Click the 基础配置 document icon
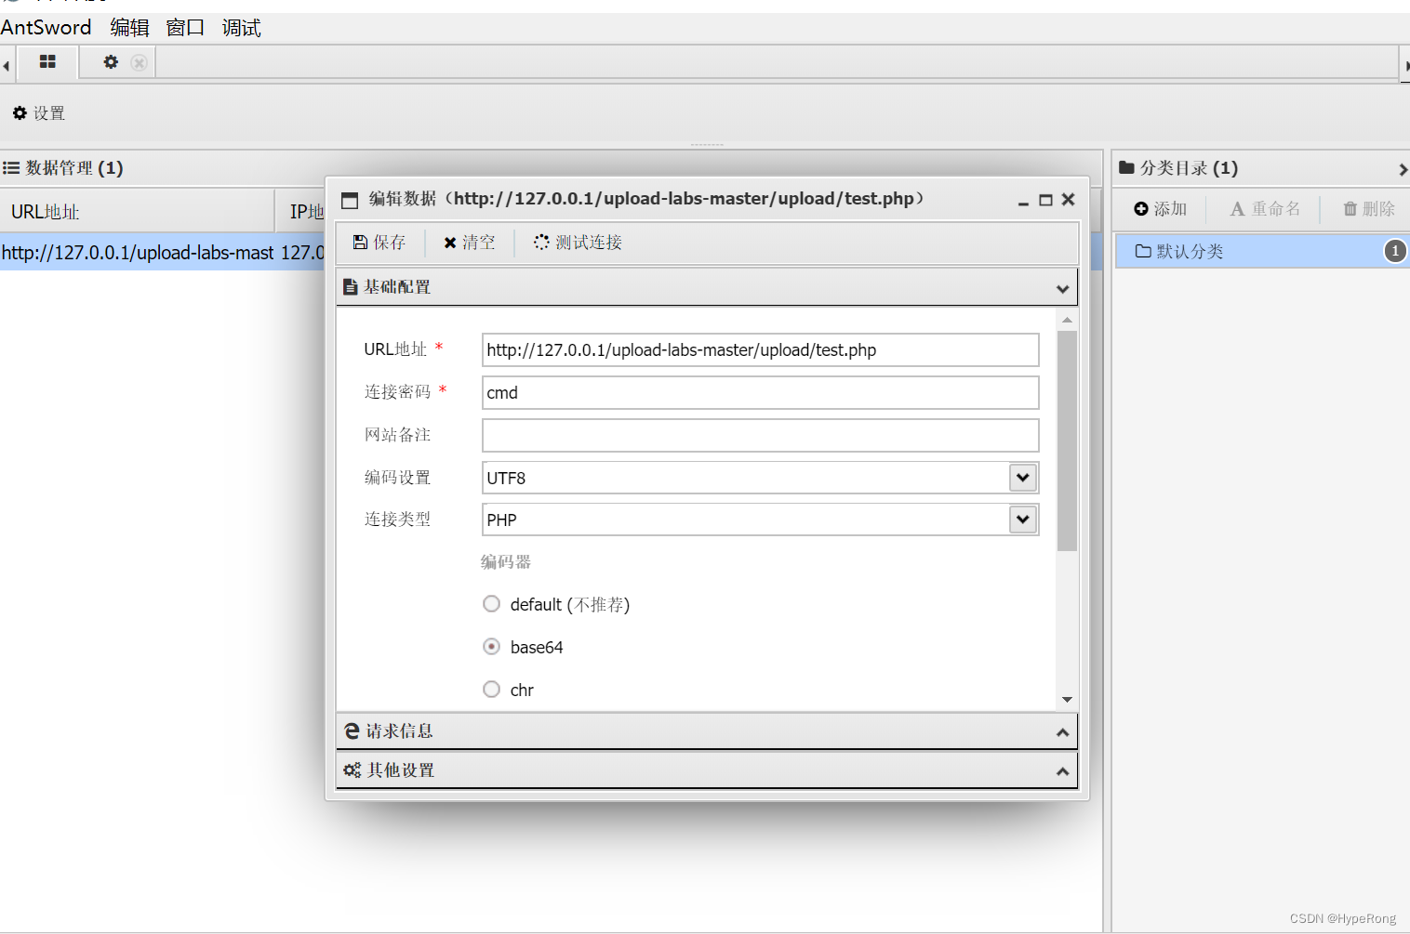 [x=351, y=287]
